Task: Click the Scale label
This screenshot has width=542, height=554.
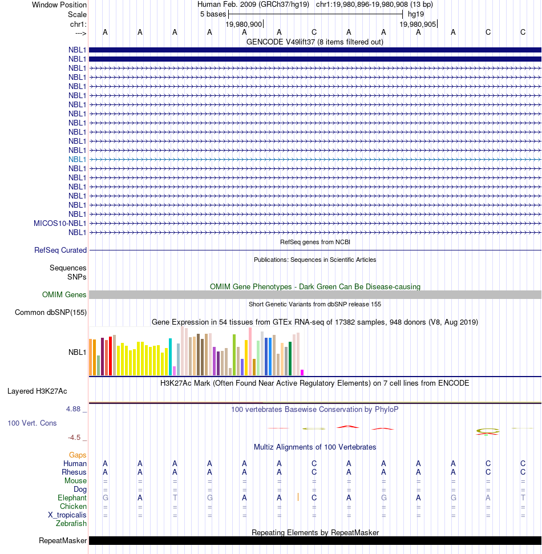Action: (x=77, y=14)
